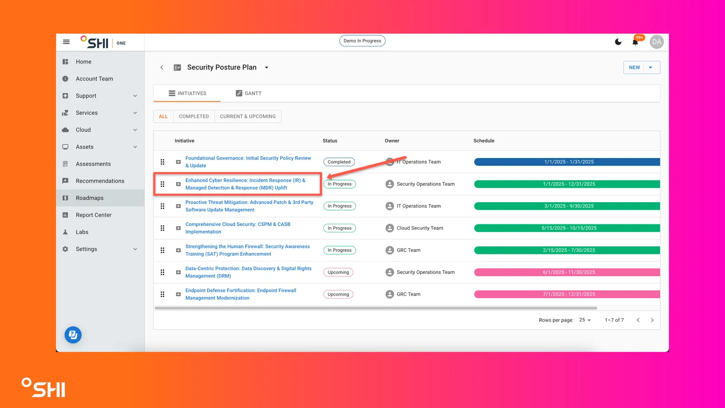Click owner avatar icon for Cloud Security Team

click(x=390, y=228)
